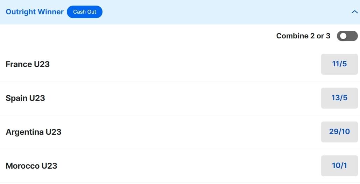Click the Spain U23 team name
The height and width of the screenshot is (184, 360).
pyautogui.click(x=25, y=98)
